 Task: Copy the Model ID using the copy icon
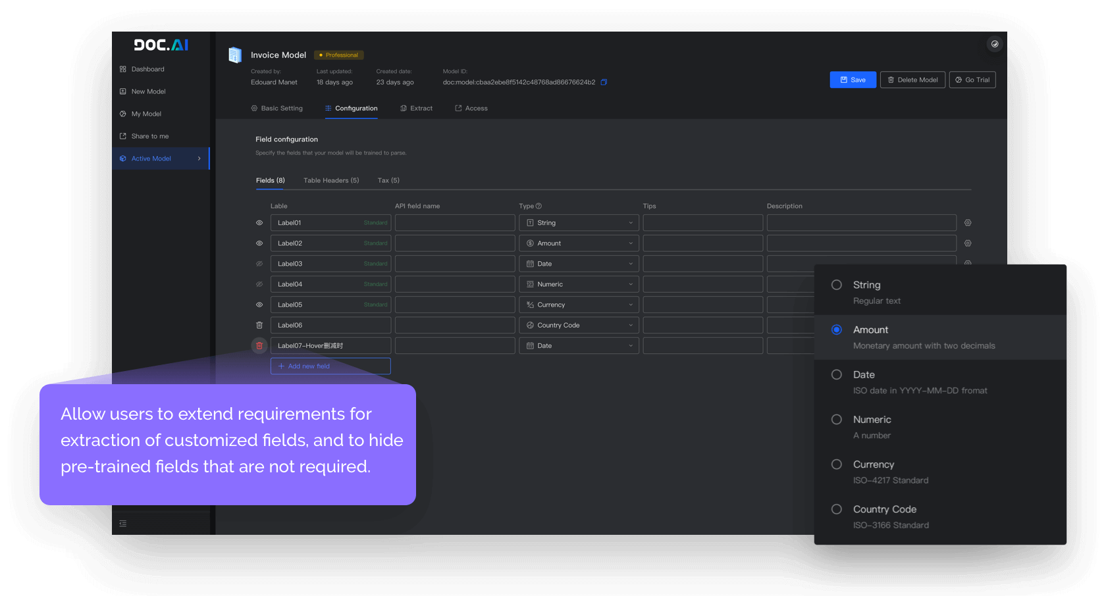[604, 82]
